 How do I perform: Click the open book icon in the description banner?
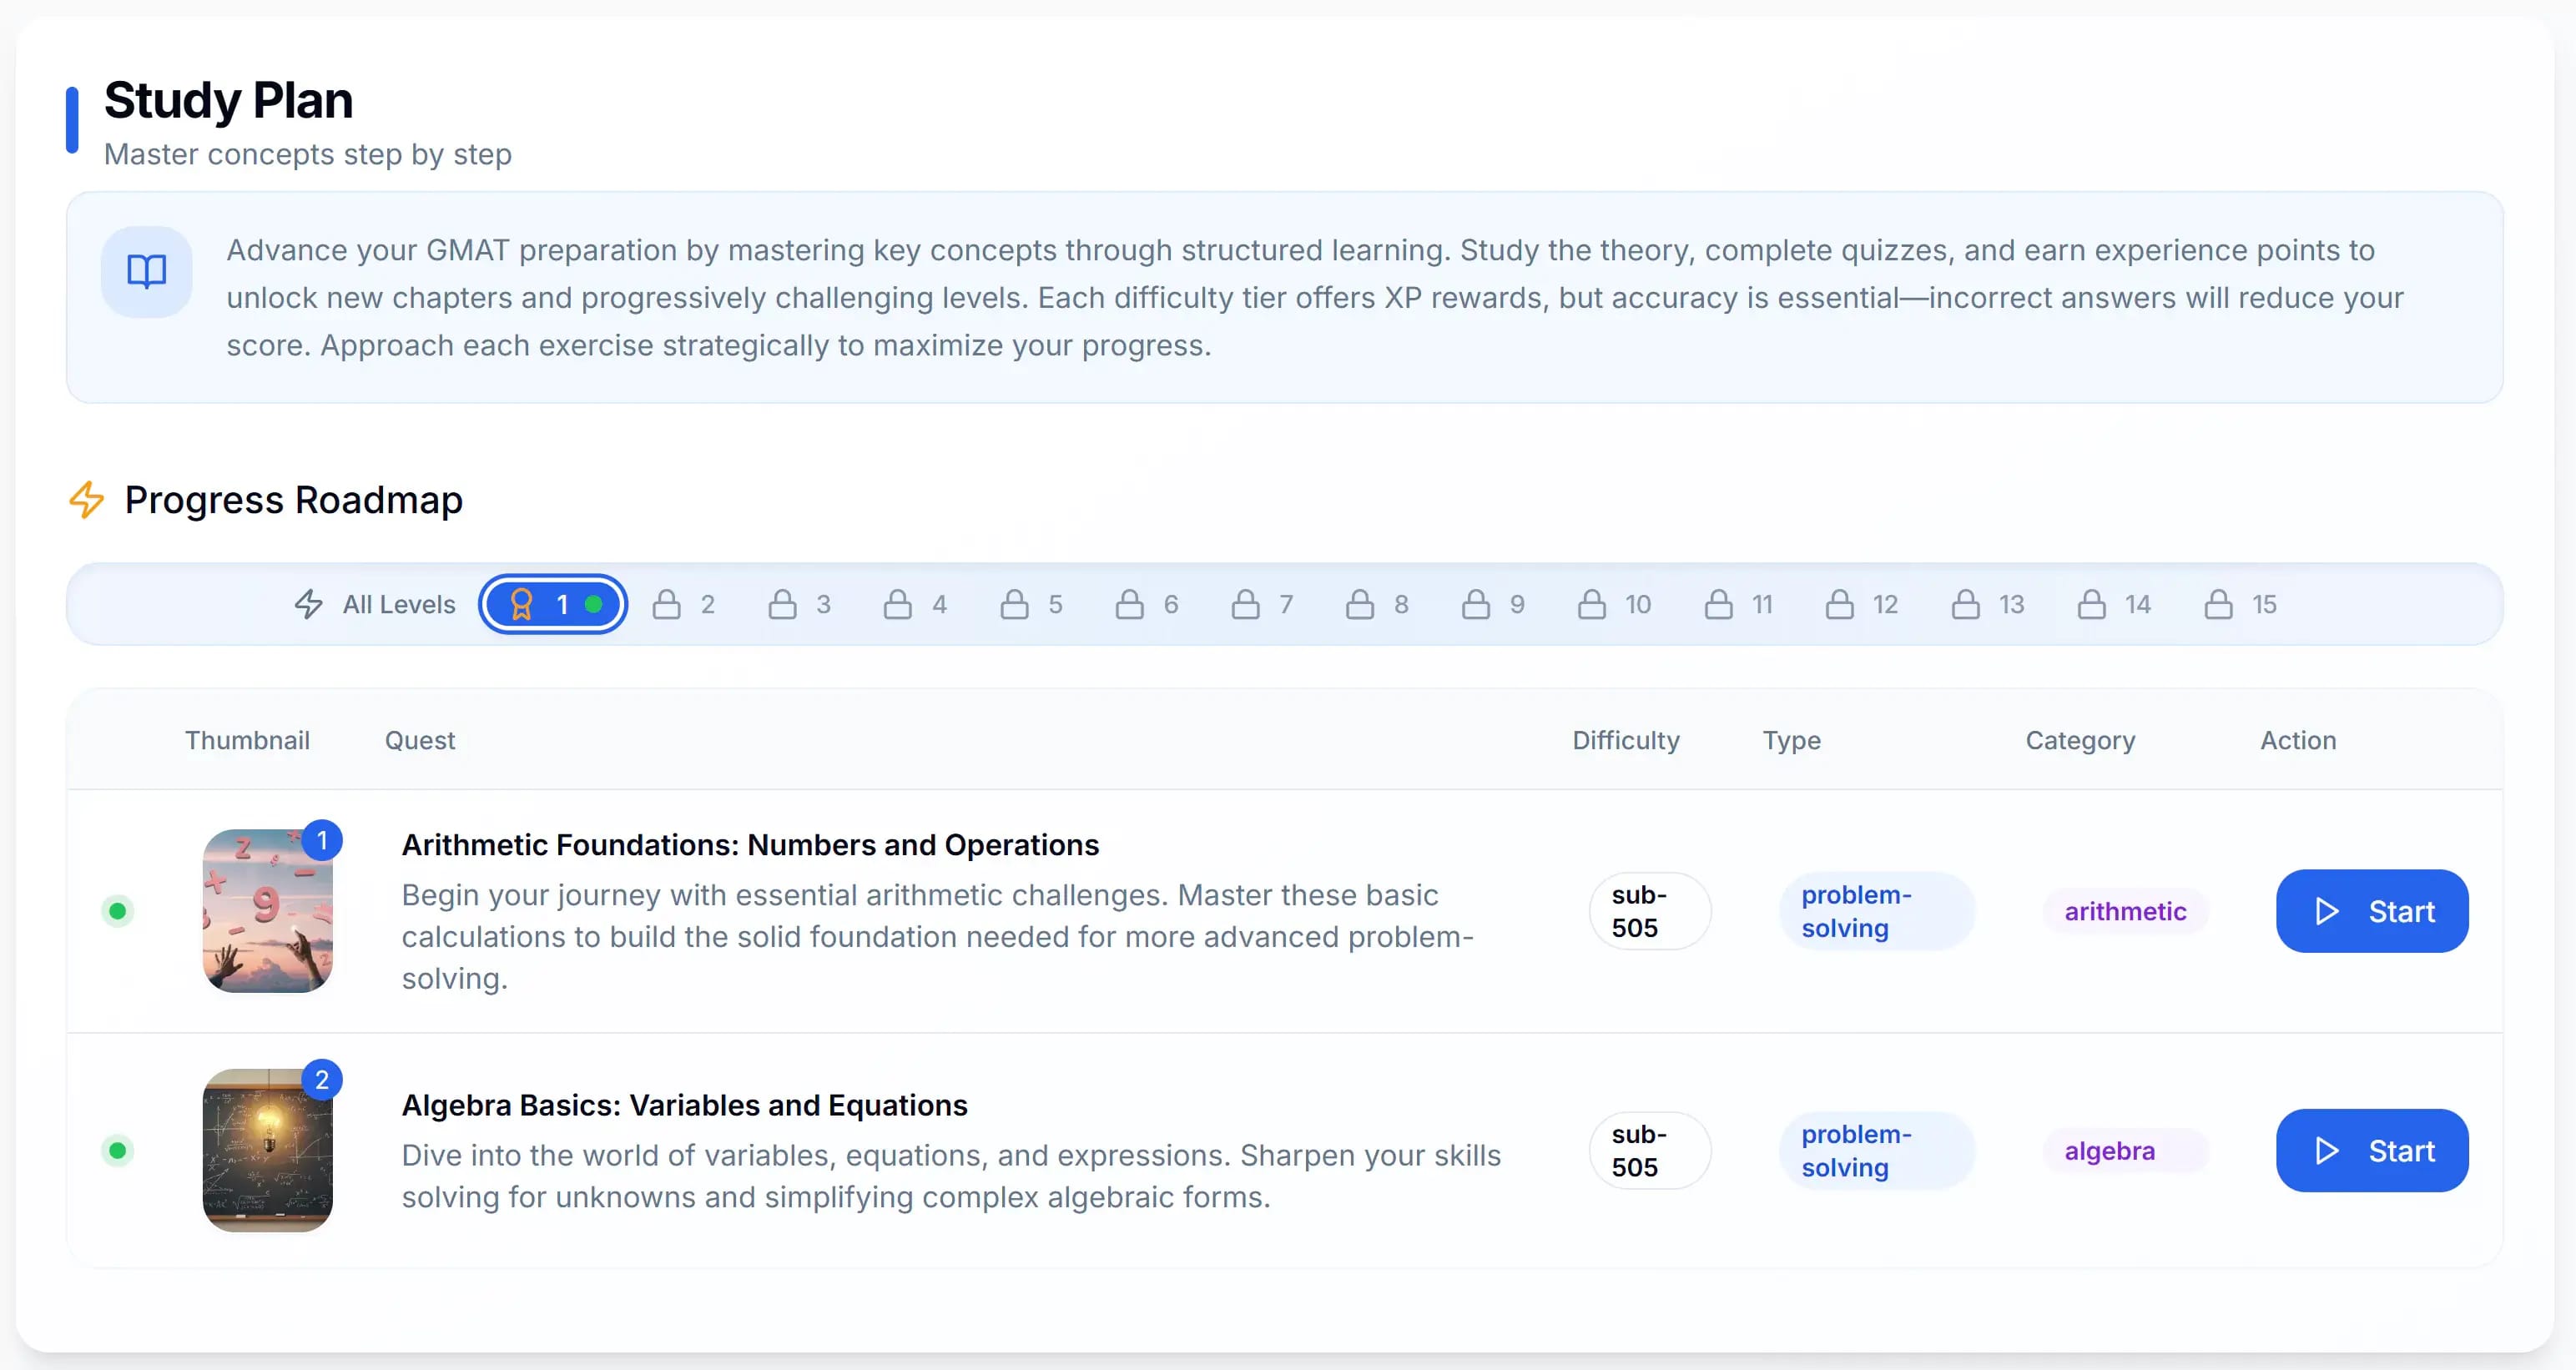coord(145,271)
